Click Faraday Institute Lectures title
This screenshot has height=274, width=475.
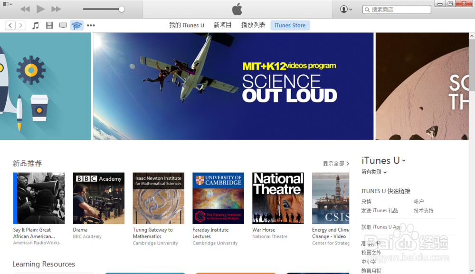click(210, 233)
